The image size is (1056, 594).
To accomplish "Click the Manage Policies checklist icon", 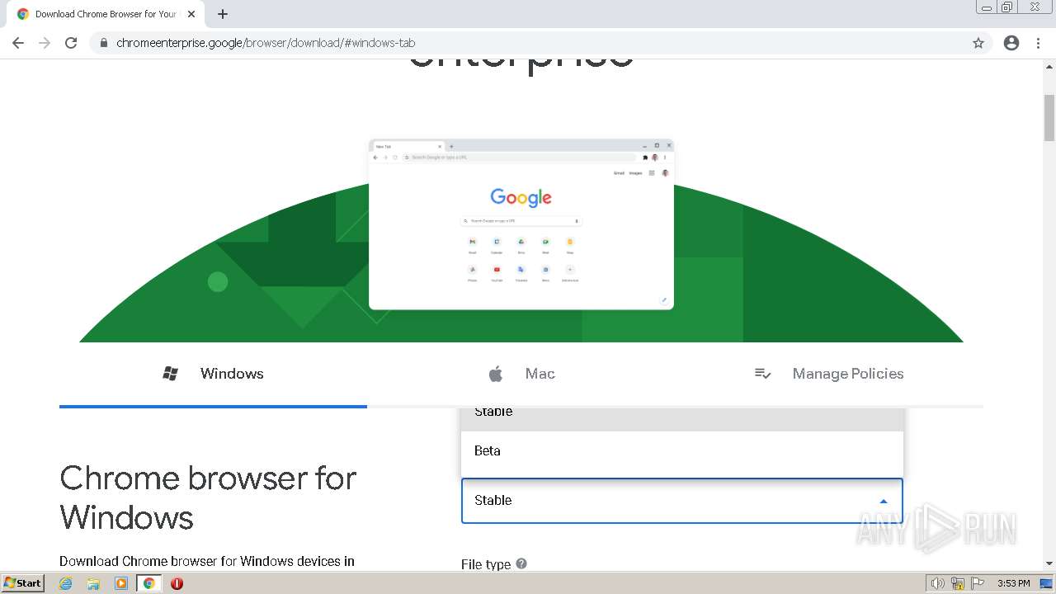I will coord(763,374).
